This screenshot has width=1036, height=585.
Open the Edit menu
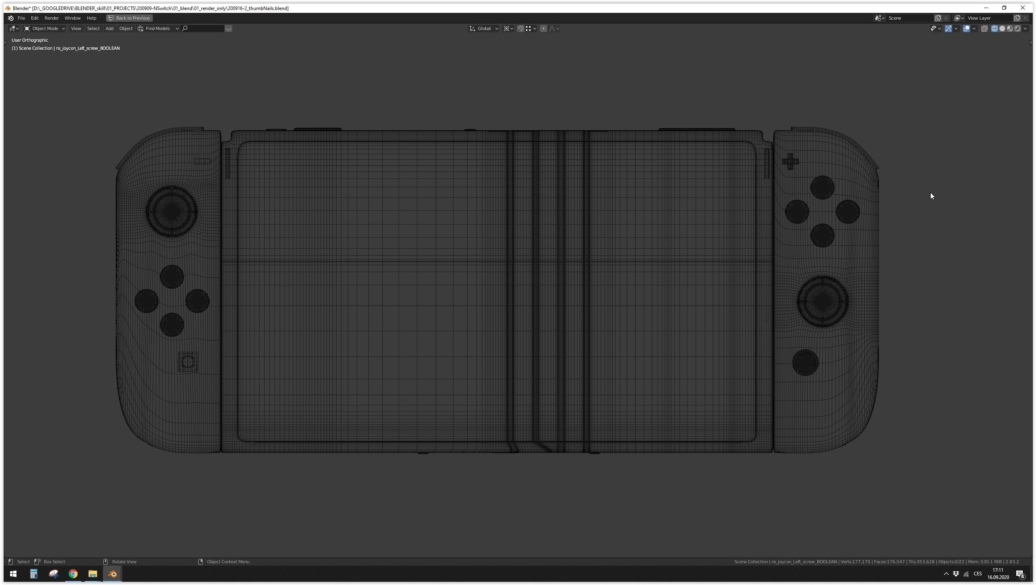click(35, 18)
